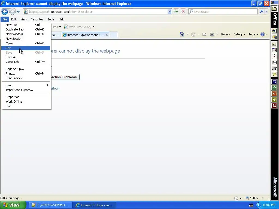Open the Office folder icon on shortcut bar
The width and height of the screenshot is (279, 209).
(x=274, y=9)
